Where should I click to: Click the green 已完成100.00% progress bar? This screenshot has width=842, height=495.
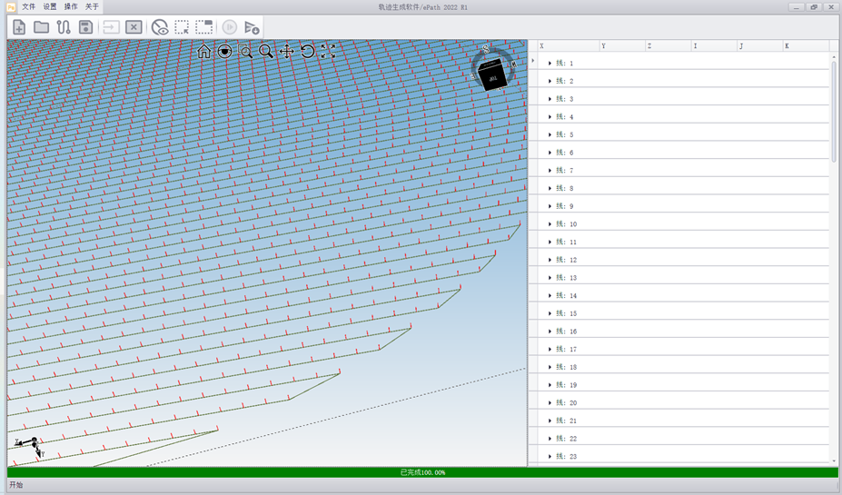(x=421, y=472)
